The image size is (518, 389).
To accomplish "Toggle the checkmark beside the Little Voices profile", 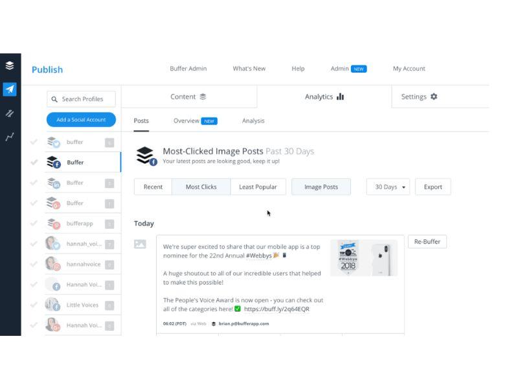I will coord(34,305).
